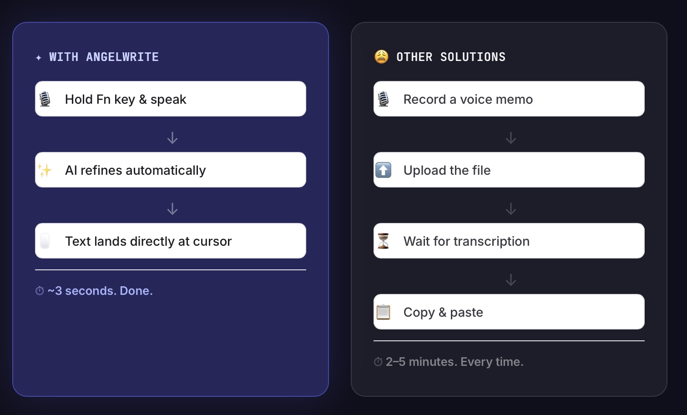Image resolution: width=687 pixels, height=415 pixels.
Task: Select the Wait for transcription step
Action: (x=509, y=241)
